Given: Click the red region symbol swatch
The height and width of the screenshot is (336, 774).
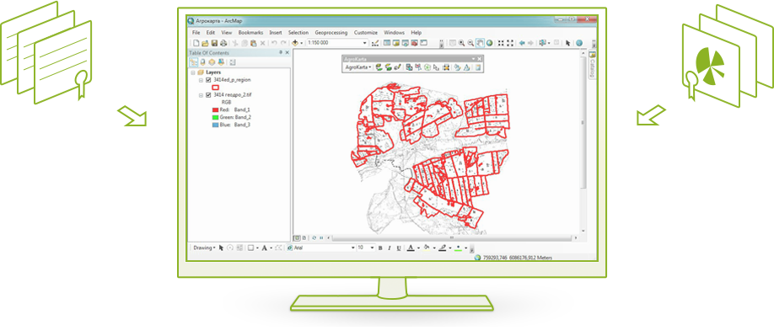Looking at the screenshot, I should [x=215, y=87].
